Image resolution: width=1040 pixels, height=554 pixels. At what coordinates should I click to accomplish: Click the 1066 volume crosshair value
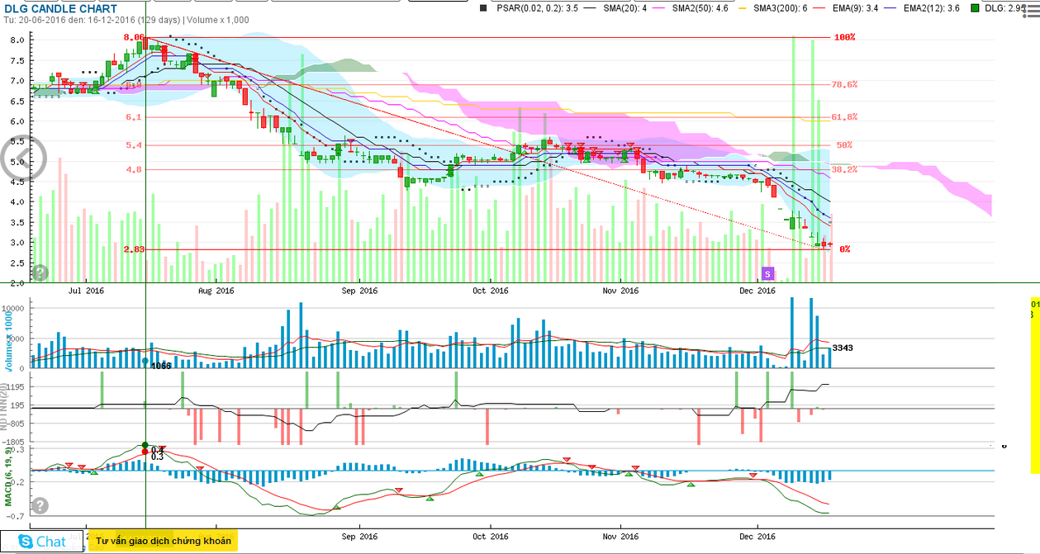tap(160, 366)
